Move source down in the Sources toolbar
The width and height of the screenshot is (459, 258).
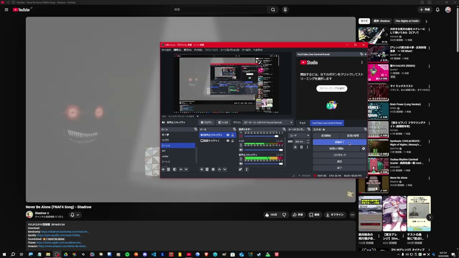coord(224,169)
